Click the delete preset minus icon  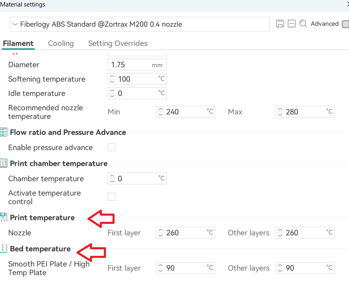tap(292, 24)
